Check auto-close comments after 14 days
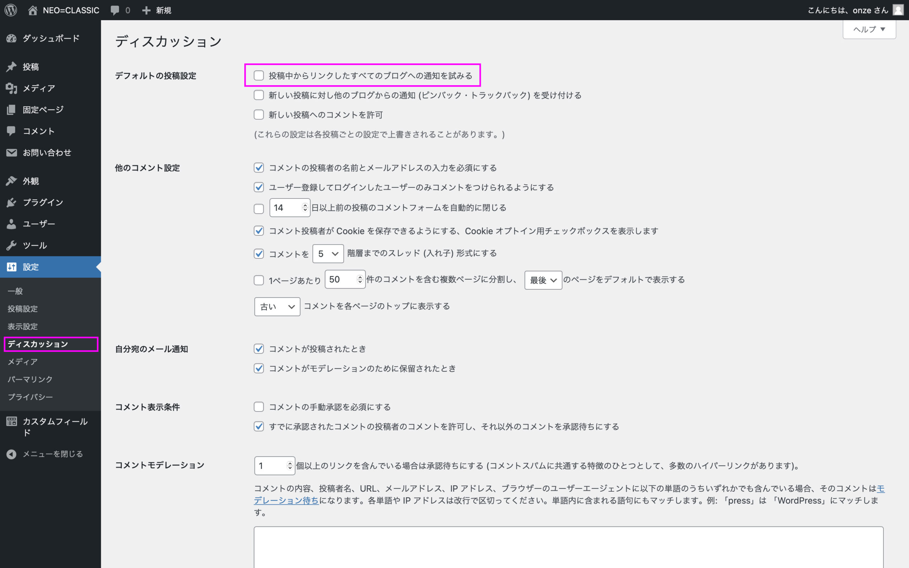This screenshot has width=909, height=568. [x=259, y=209]
